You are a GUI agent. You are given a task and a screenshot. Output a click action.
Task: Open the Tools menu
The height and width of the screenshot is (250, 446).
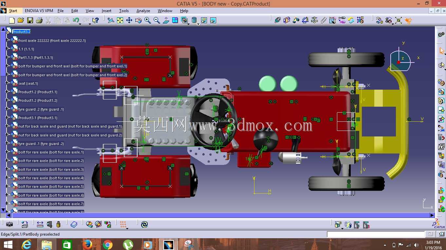click(124, 11)
